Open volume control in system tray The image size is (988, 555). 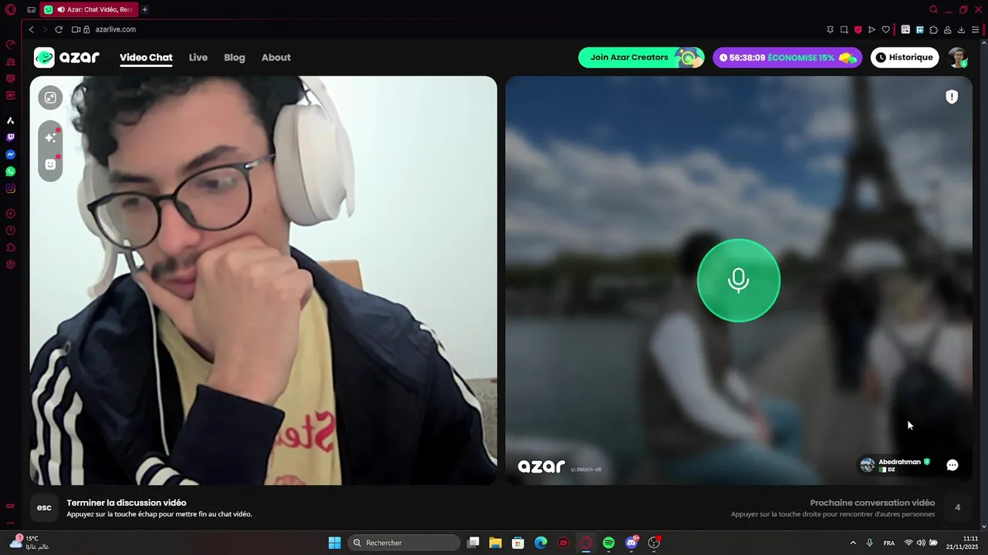(x=921, y=543)
